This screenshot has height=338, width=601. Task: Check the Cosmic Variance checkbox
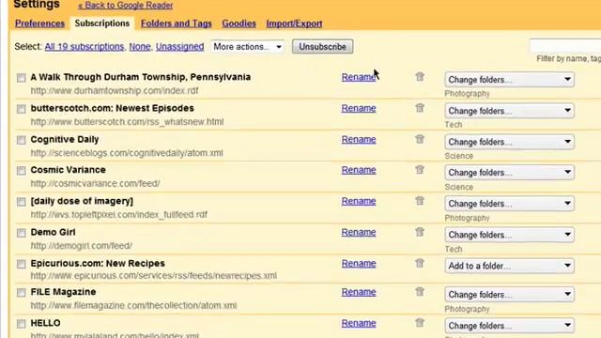pos(21,171)
